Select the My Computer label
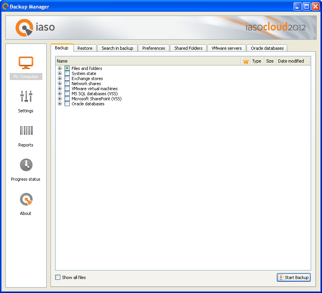This screenshot has width=322, height=293. 26,77
